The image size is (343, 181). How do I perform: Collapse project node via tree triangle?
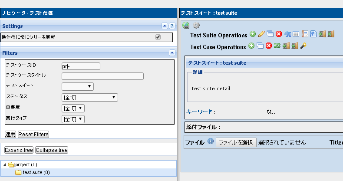[5, 165]
